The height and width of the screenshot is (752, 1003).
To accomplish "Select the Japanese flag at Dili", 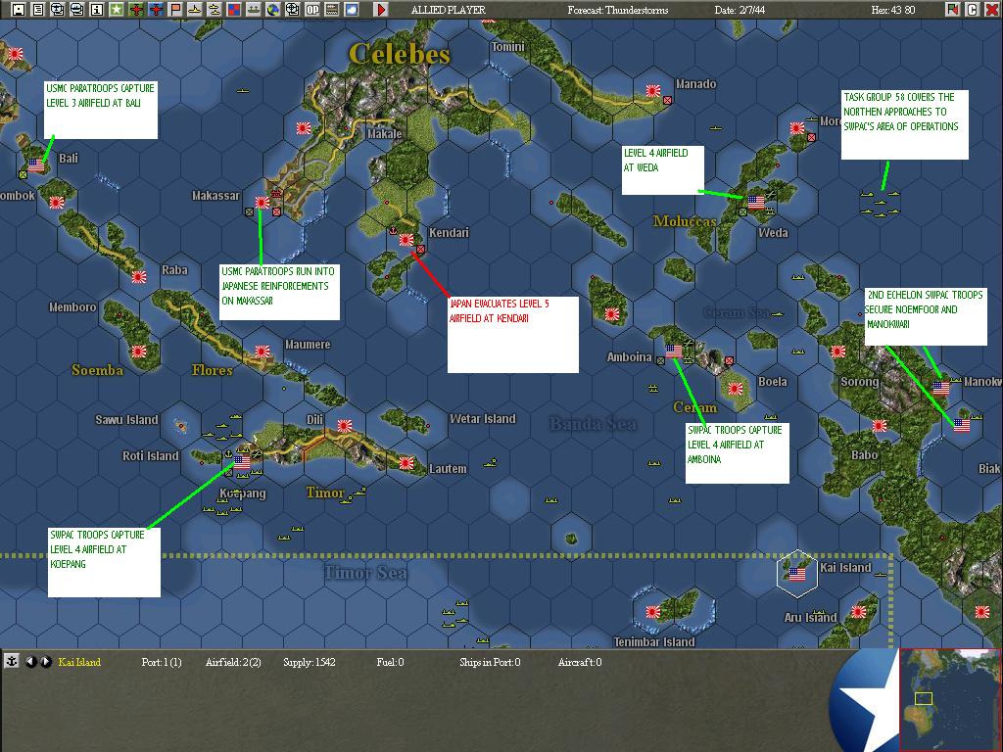I will tap(345, 425).
